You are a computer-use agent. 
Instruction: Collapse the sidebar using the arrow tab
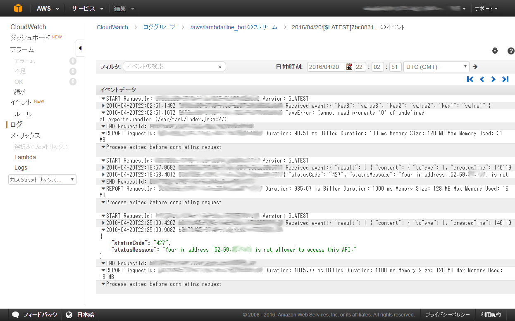pyautogui.click(x=80, y=48)
